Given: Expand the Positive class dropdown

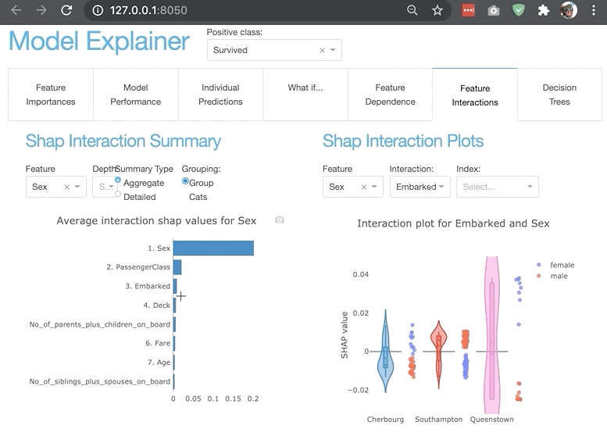Looking at the screenshot, I should coord(333,50).
